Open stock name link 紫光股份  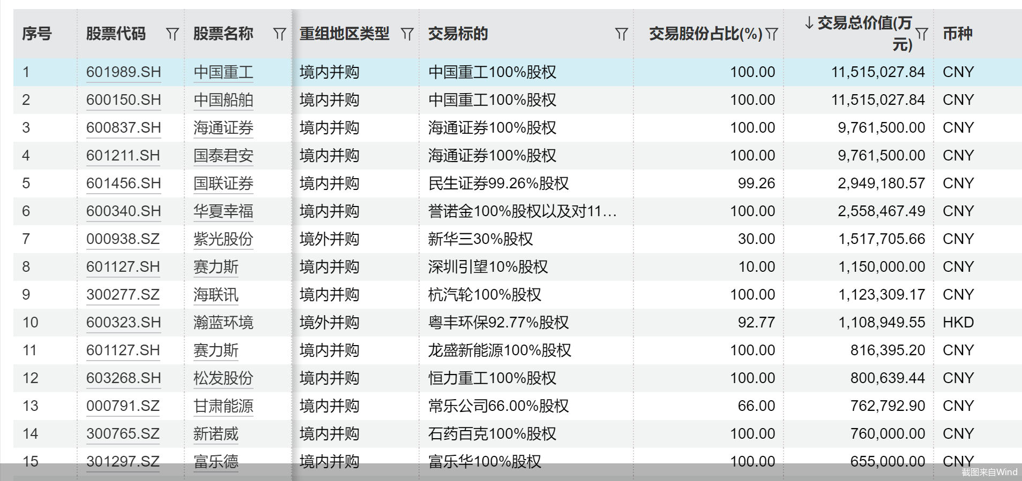tap(223, 239)
